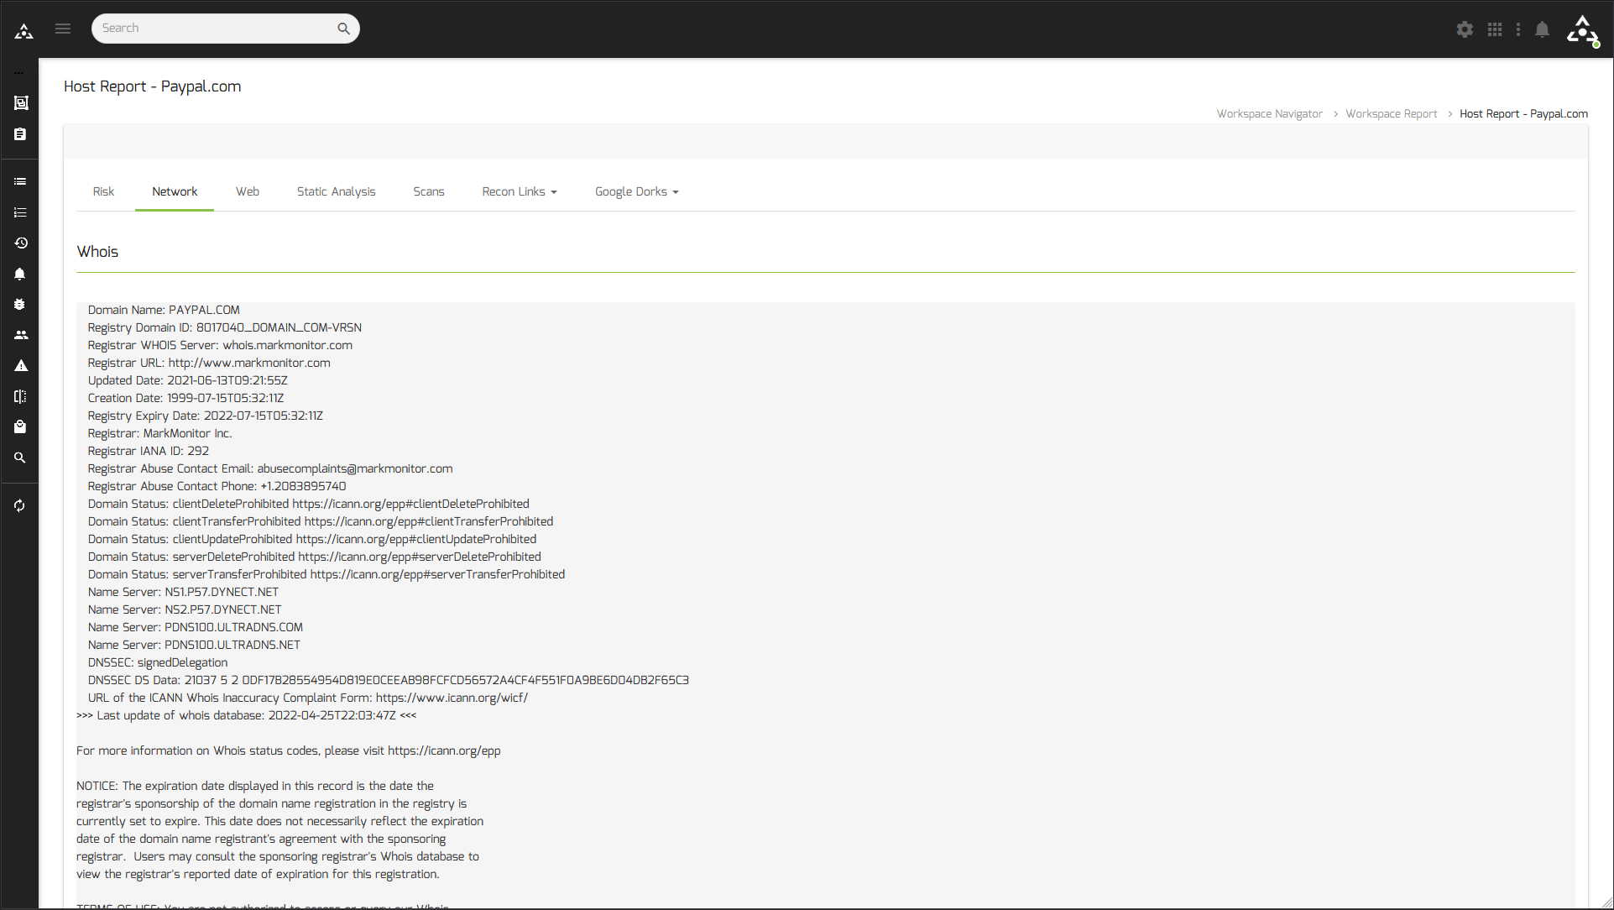Open notifications bell in top bar
This screenshot has width=1614, height=910.
(1543, 29)
